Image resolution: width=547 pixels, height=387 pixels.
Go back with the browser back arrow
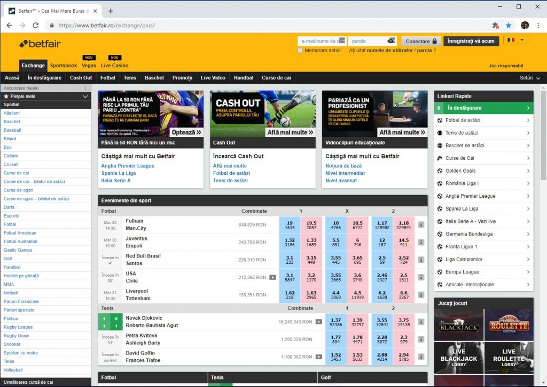10,26
